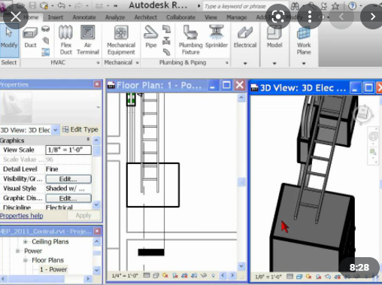Open the Properties help link
Image resolution: width=382 pixels, height=285 pixels.
pyautogui.click(x=21, y=216)
